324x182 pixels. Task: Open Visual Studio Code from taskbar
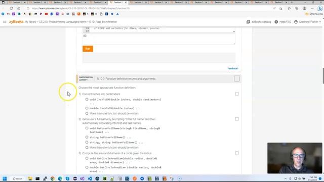[90, 178]
